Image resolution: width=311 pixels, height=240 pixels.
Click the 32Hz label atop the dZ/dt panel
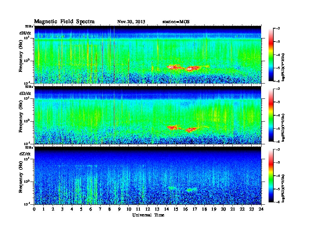click(29, 147)
